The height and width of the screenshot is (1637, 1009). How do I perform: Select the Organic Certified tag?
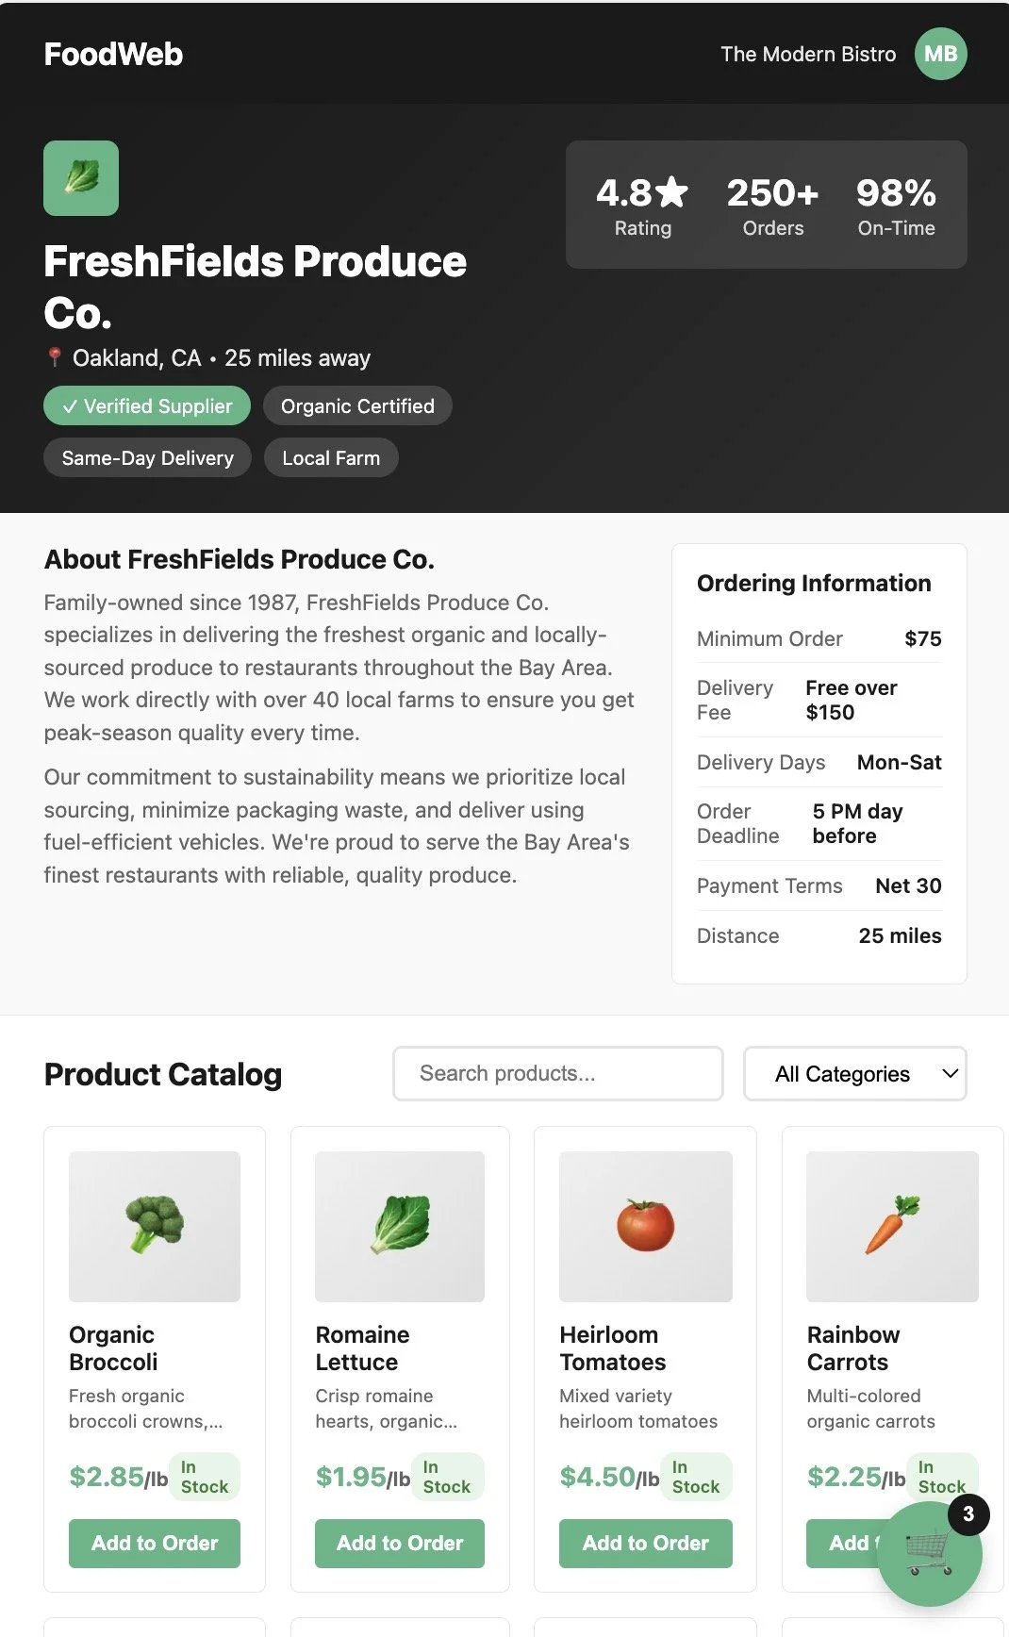coord(357,405)
